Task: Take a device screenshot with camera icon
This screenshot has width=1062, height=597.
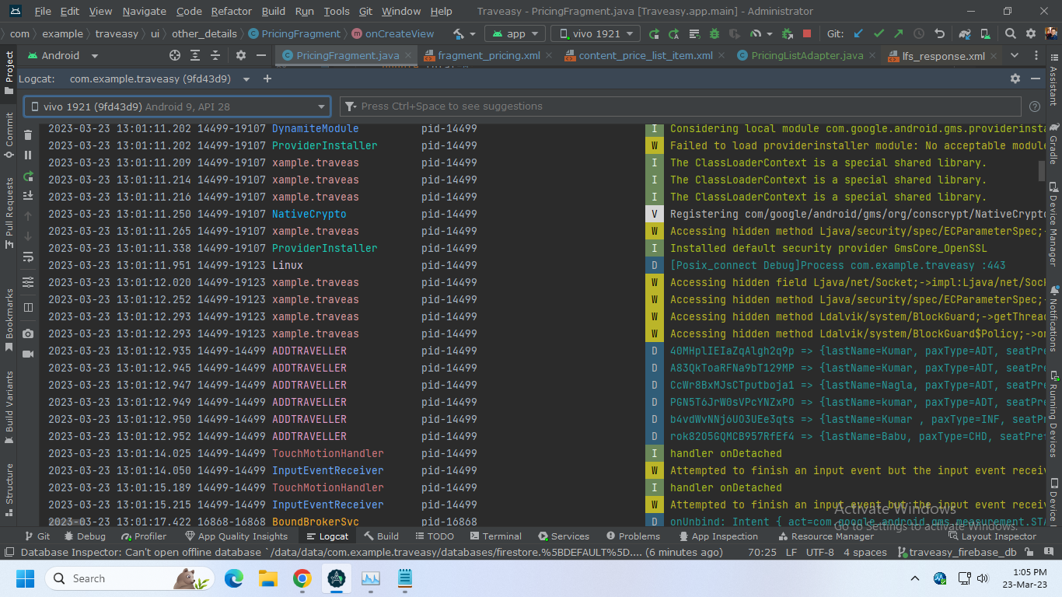Action: (x=28, y=333)
